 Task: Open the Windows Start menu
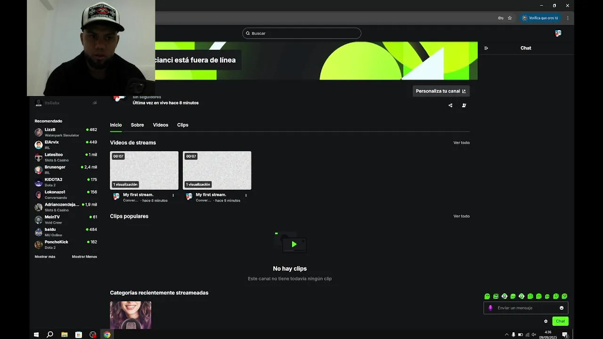tap(36, 335)
